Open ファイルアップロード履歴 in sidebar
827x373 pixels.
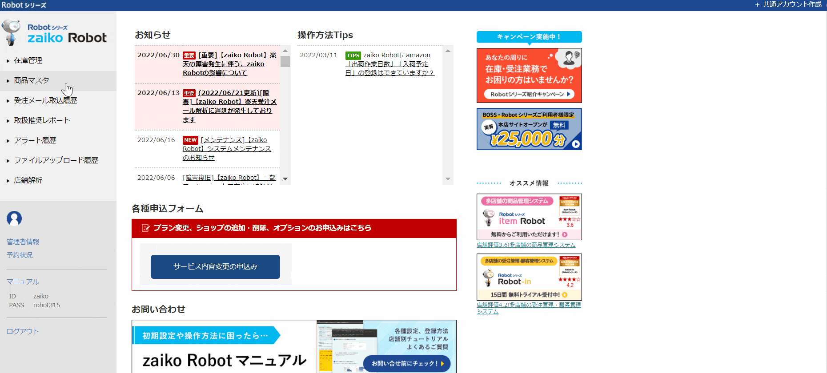(x=56, y=160)
